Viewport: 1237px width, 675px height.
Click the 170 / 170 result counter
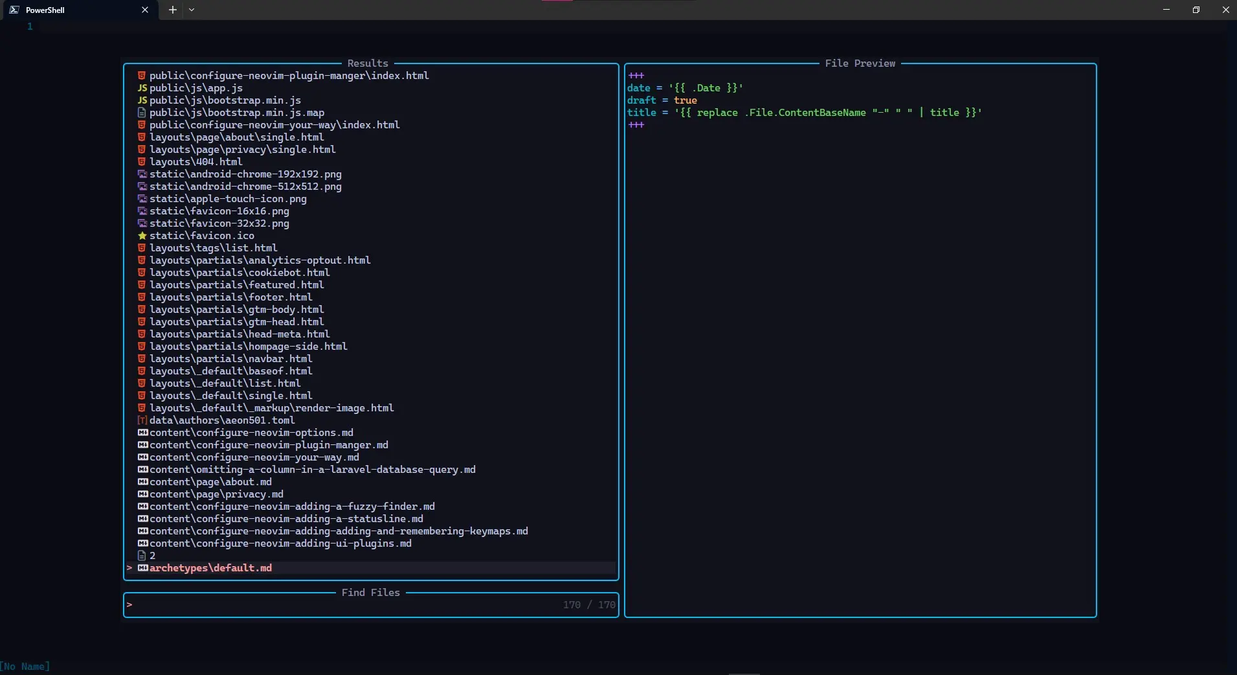(x=588, y=604)
